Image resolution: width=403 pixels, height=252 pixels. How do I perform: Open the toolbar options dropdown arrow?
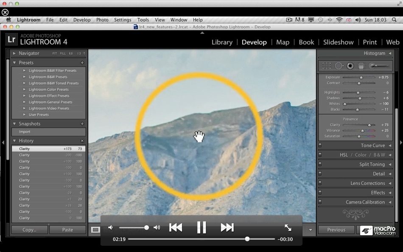(x=311, y=230)
